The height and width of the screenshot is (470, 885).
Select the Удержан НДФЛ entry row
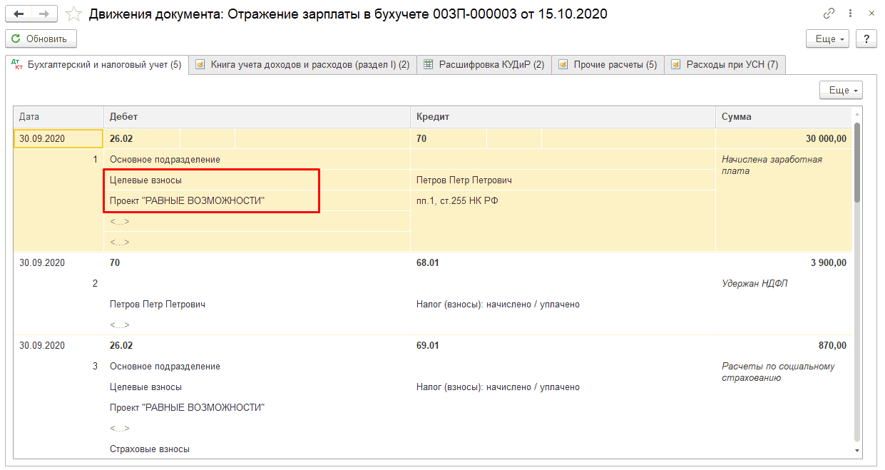click(x=754, y=284)
